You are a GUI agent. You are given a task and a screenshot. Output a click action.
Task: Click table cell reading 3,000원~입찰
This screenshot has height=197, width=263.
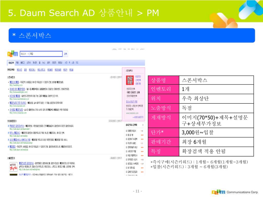click(x=216, y=133)
